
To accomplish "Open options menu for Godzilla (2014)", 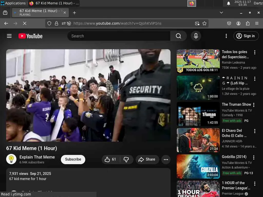I will point(253,157).
